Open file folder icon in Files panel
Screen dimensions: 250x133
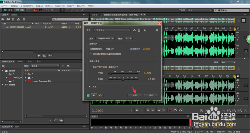[x=3, y=19]
